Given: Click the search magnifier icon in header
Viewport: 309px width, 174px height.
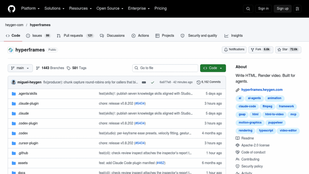Looking at the screenshot, I should [248, 9].
